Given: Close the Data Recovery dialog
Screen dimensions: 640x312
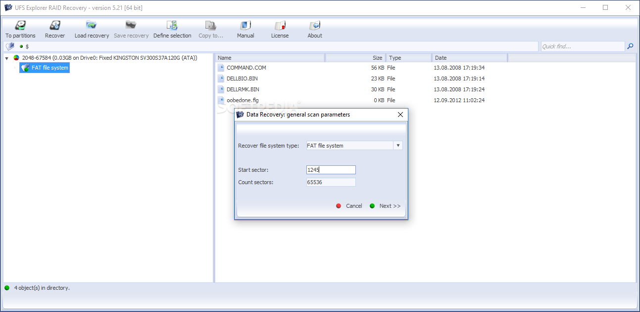Looking at the screenshot, I should point(400,115).
